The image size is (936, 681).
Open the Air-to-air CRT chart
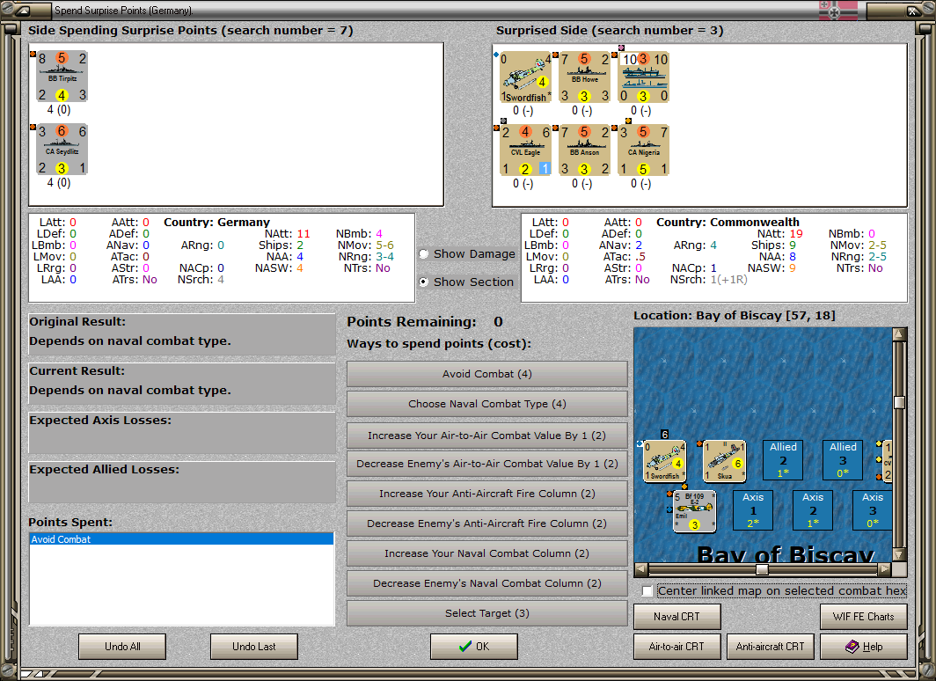pyautogui.click(x=677, y=647)
